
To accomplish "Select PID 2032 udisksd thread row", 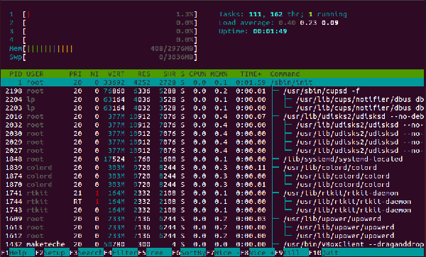I will point(212,125).
